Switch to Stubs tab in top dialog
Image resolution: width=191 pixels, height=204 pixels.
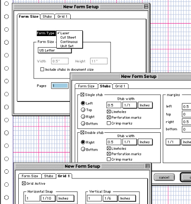47,16
